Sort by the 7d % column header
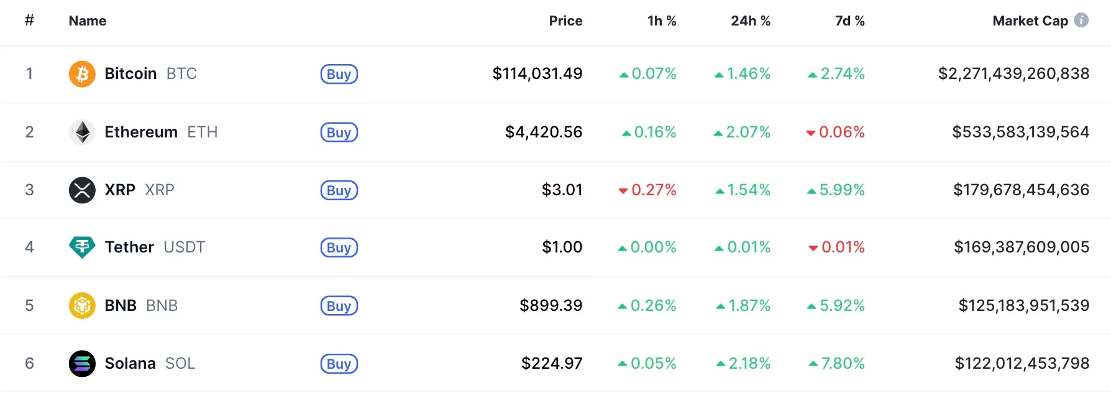Viewport: 1111px width, 393px height. (849, 21)
